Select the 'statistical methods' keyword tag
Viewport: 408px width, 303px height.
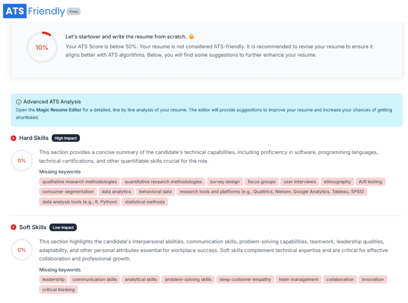tap(145, 202)
